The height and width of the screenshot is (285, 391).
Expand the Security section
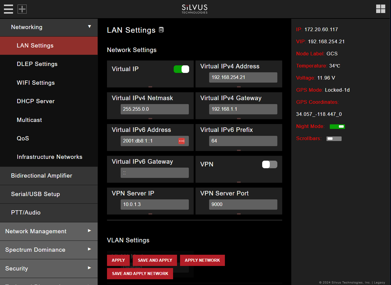coord(89,268)
